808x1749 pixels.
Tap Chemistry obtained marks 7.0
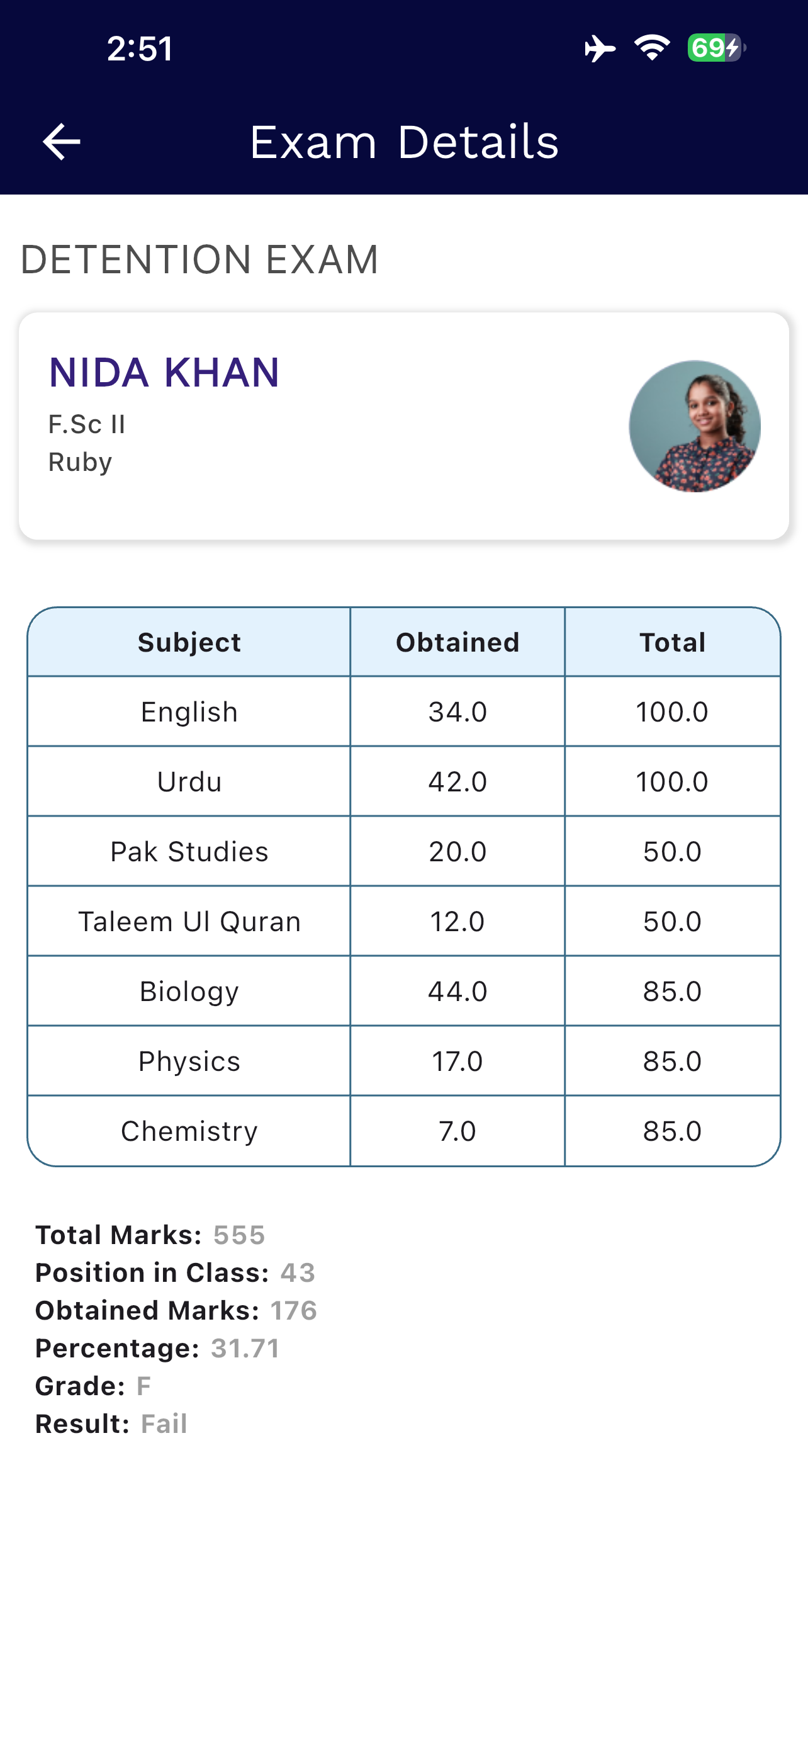(457, 1131)
